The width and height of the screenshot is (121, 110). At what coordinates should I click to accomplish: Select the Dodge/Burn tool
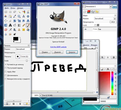[x=15, y=34]
